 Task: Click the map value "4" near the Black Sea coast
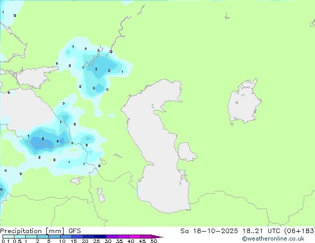click(x=58, y=141)
